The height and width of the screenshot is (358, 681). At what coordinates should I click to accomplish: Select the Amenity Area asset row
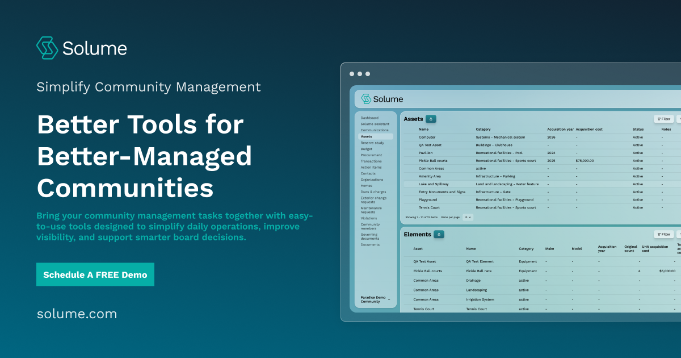(x=542, y=176)
